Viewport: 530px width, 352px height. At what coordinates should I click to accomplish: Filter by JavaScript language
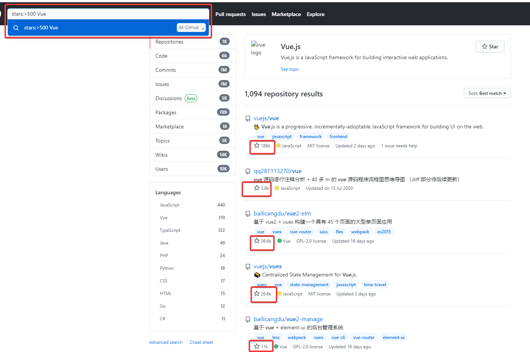tap(192, 205)
